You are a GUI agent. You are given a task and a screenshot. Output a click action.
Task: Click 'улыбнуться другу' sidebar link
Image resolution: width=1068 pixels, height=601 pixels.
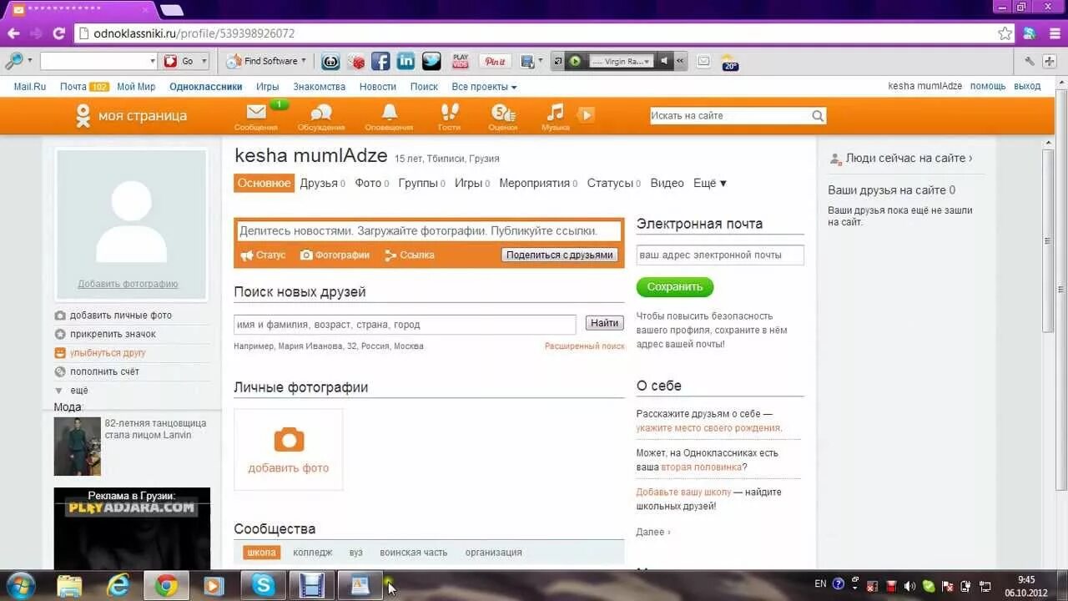click(108, 352)
